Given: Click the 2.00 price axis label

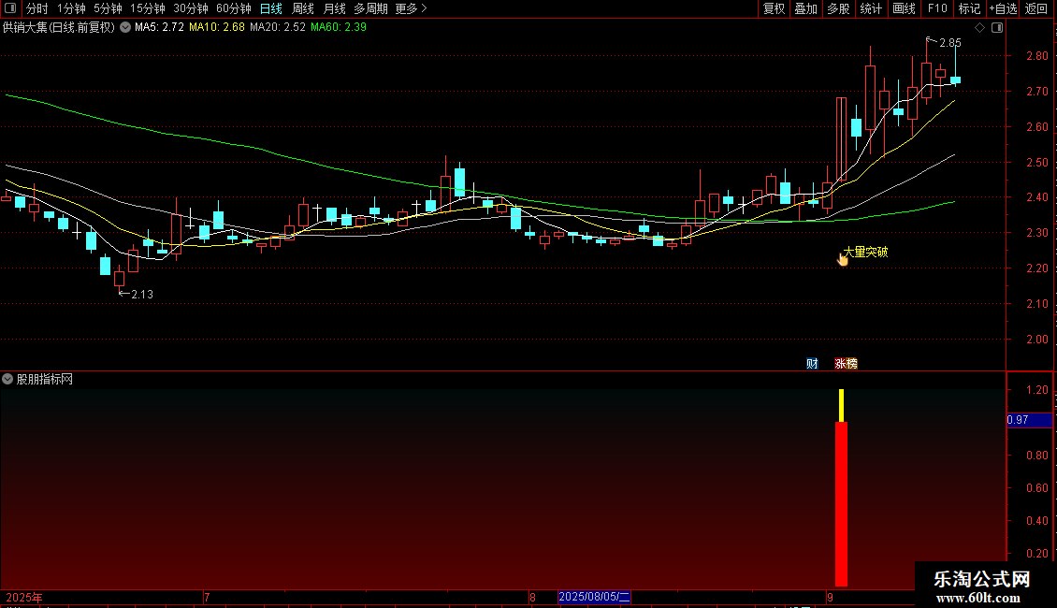Looking at the screenshot, I should (x=1036, y=340).
